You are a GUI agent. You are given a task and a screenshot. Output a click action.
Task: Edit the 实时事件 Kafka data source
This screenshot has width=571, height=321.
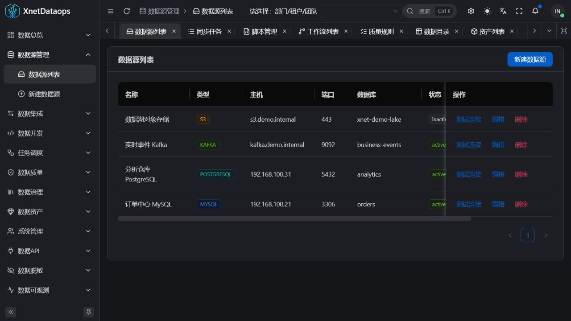(x=498, y=145)
